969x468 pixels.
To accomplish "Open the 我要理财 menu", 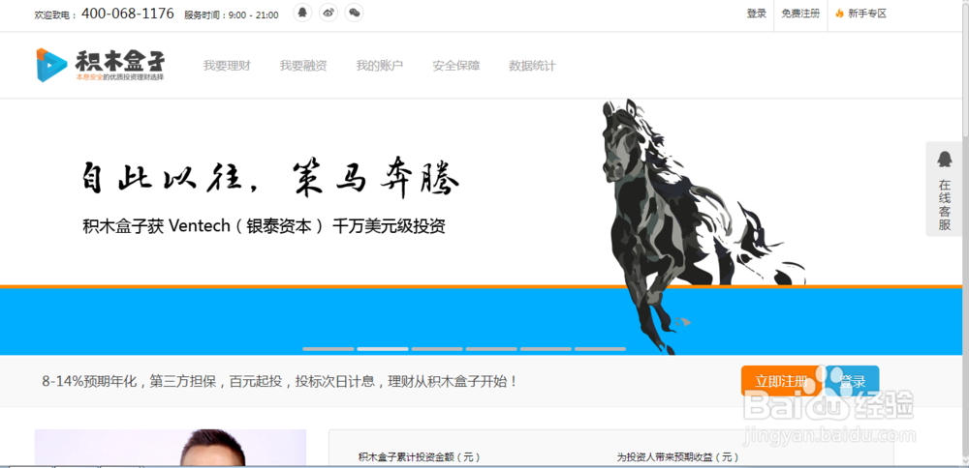I will click(227, 66).
